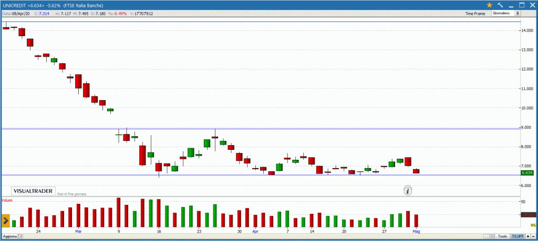Open the Tools button at bottom
Viewport: 538px width, 241px height.
coord(503,237)
